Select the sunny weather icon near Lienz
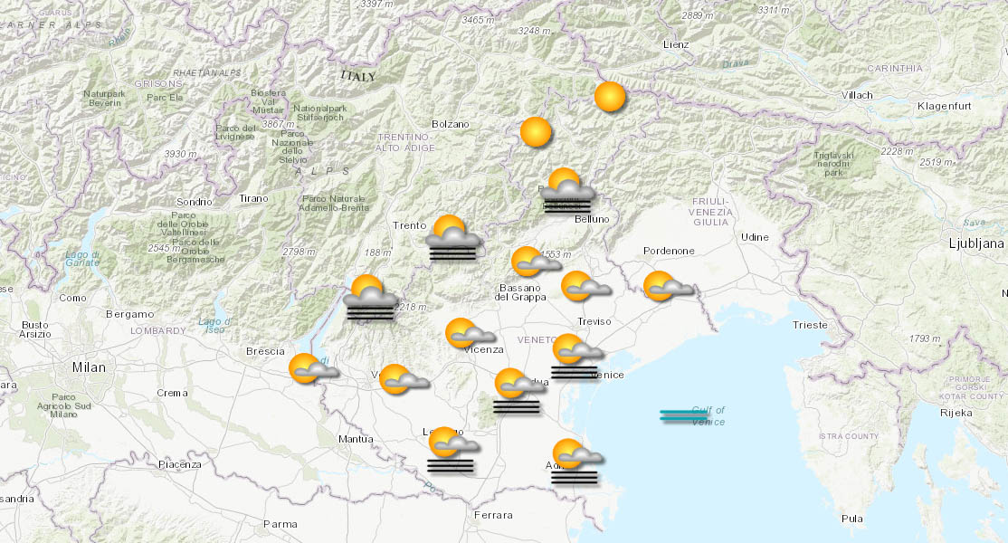The image size is (1008, 543). [x=611, y=99]
